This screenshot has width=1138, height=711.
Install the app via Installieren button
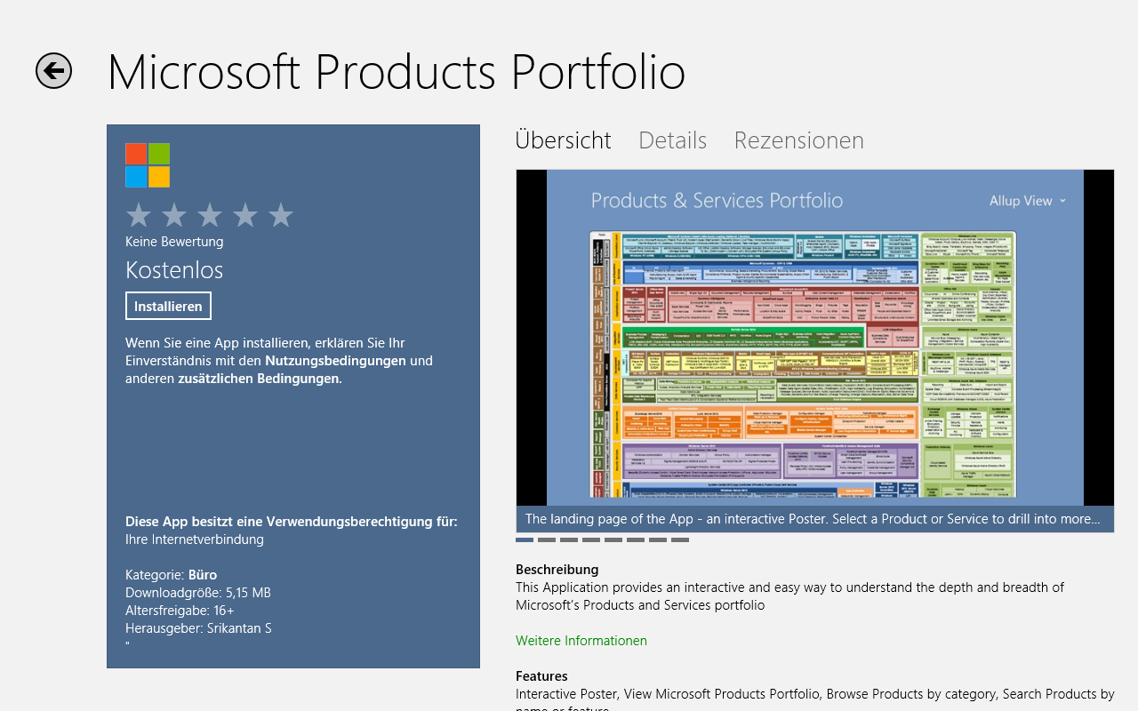(168, 306)
